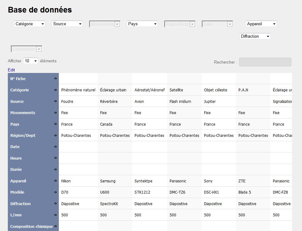Sort by Modèle using arrow icon
This screenshot has height=231, width=302.
tap(55, 192)
